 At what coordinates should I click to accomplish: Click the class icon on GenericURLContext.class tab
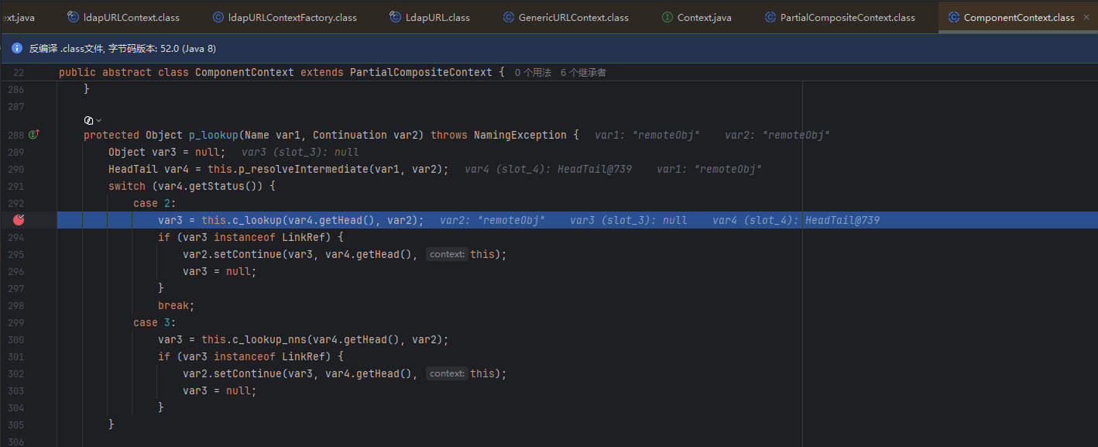tap(509, 17)
